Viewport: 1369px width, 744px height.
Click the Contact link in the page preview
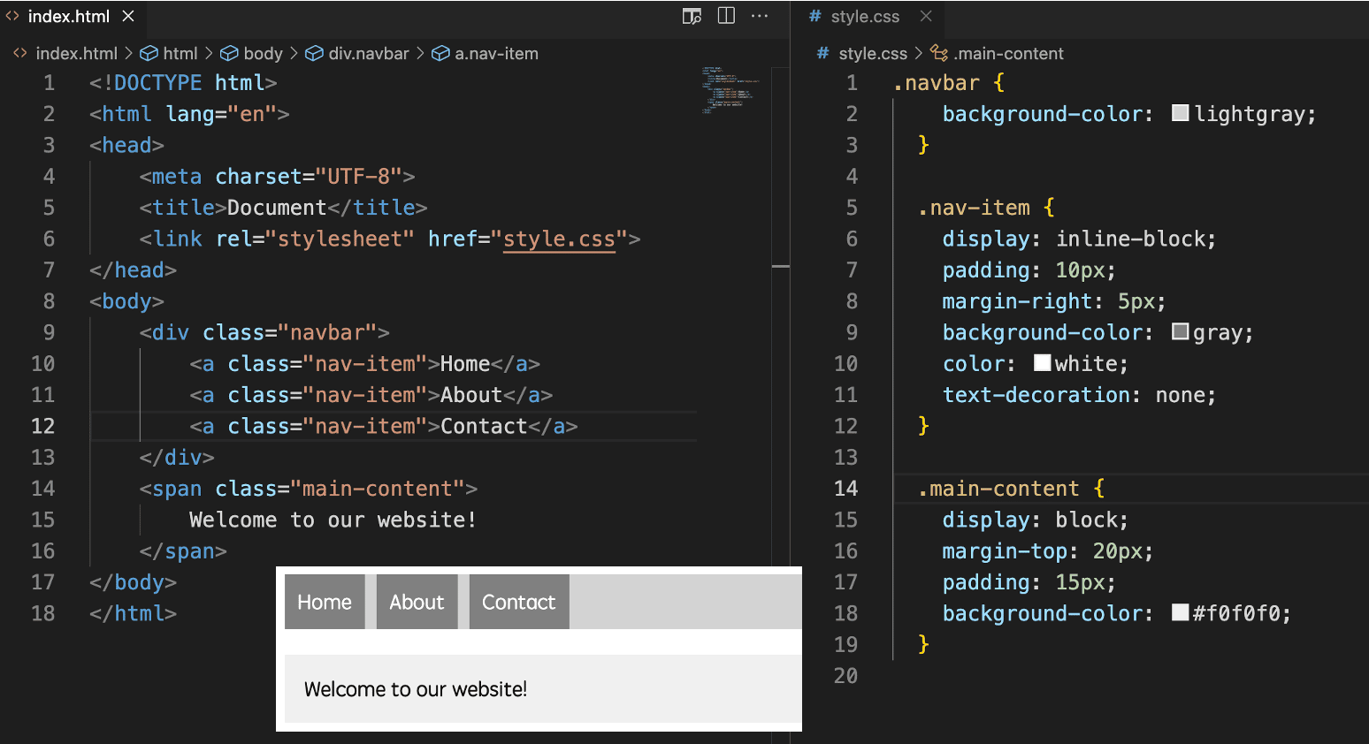518,602
